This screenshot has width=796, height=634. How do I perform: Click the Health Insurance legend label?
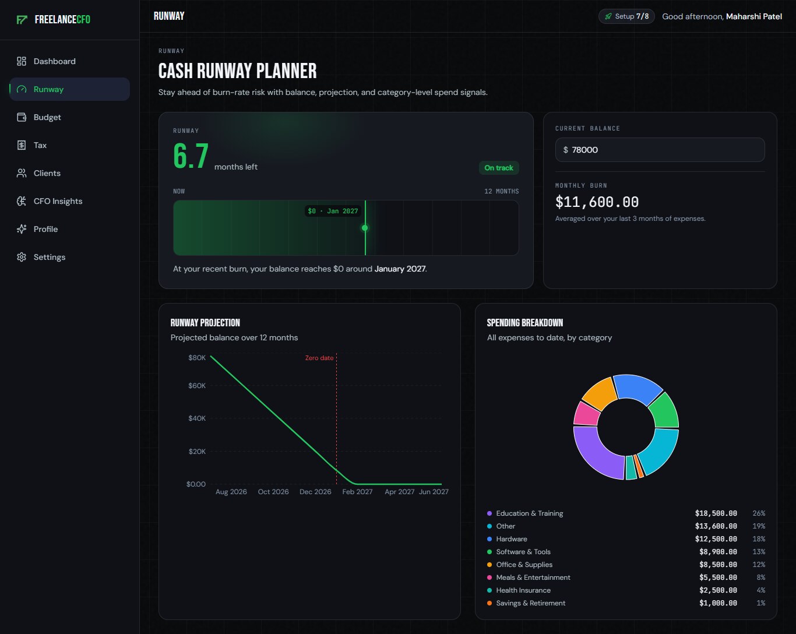(523, 590)
